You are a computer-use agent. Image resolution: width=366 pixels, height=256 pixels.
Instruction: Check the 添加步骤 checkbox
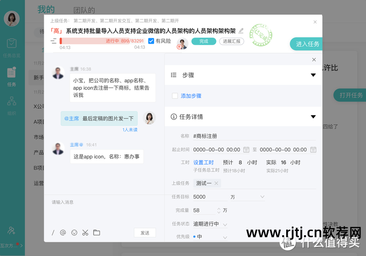point(175,95)
